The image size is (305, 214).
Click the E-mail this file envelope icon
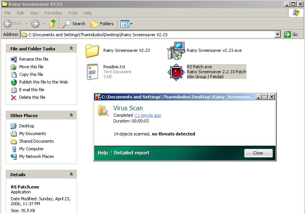(14, 90)
